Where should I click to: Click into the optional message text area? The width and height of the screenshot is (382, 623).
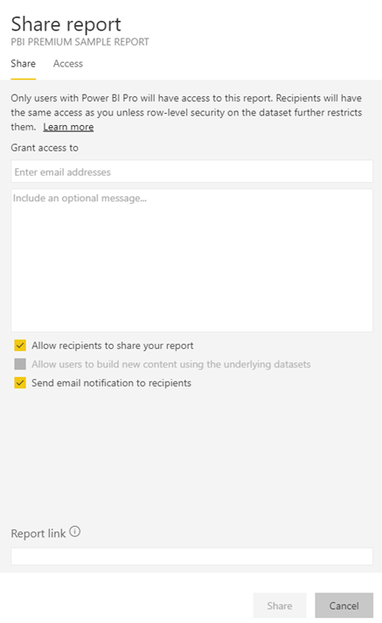pos(191,260)
